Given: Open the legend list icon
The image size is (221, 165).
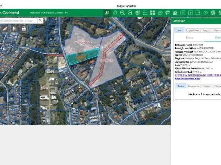Looking at the screenshot, I should point(145,13).
